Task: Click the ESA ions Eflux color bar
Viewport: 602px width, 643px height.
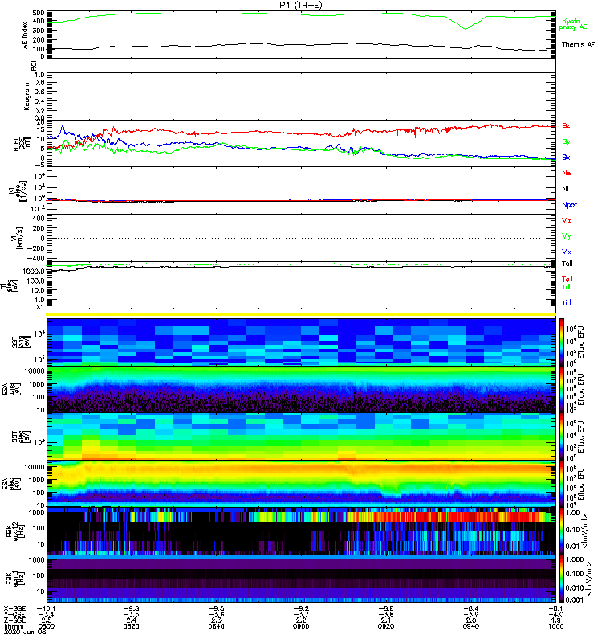Action: (x=561, y=390)
